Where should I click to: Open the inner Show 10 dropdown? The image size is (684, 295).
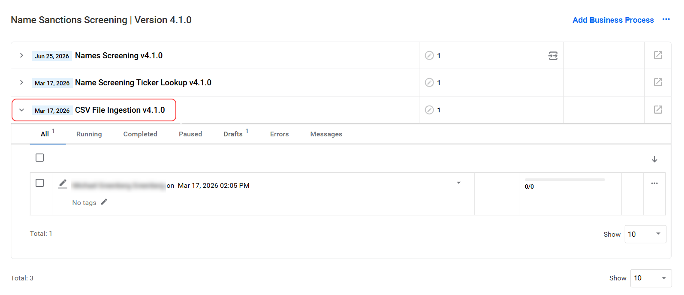pyautogui.click(x=645, y=234)
